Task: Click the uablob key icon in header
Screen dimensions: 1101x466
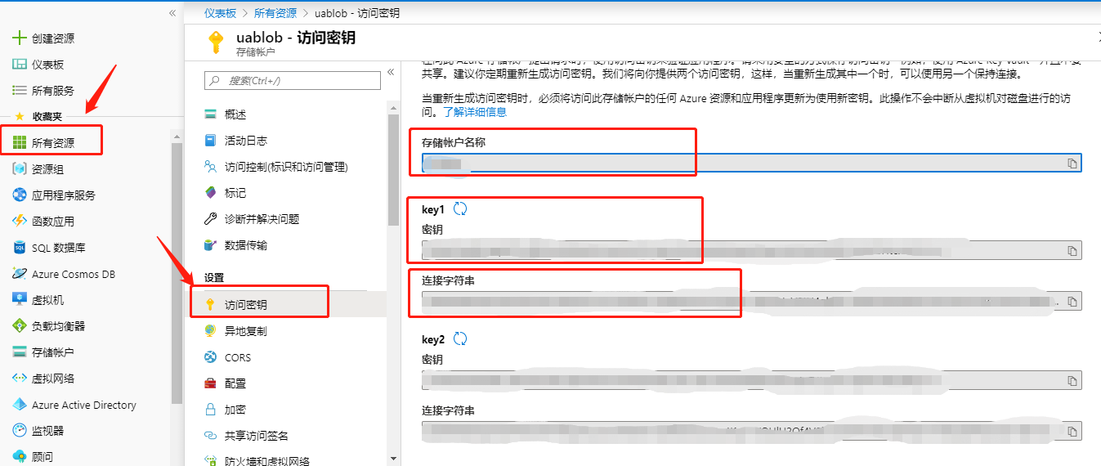Action: tap(215, 42)
